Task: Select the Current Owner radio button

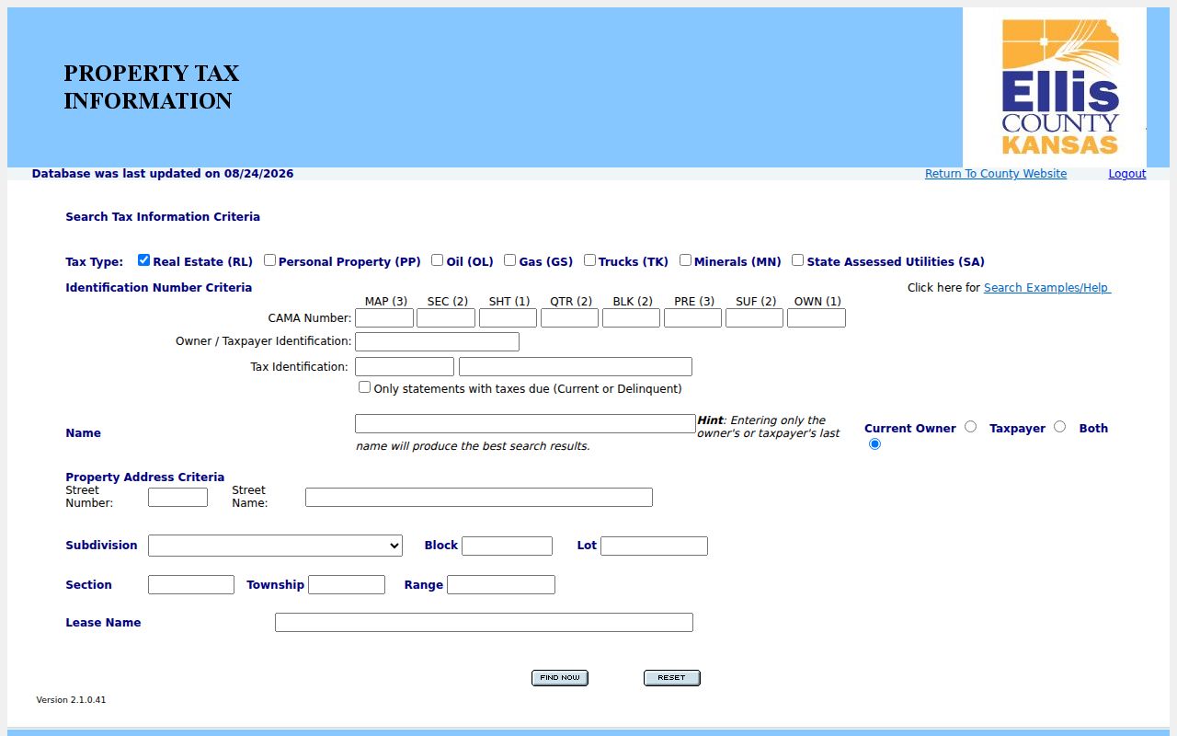Action: pos(970,427)
